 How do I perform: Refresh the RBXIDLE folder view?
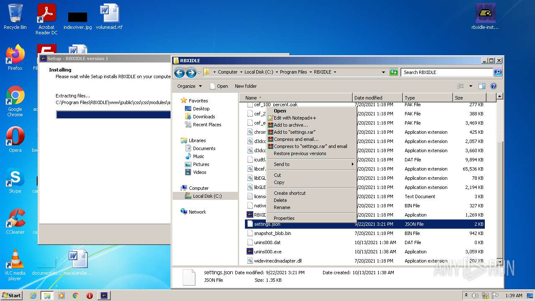(394, 72)
